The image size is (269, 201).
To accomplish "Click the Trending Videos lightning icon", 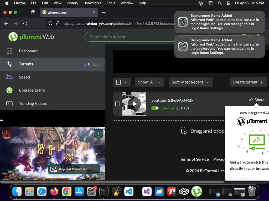I will 9,104.
